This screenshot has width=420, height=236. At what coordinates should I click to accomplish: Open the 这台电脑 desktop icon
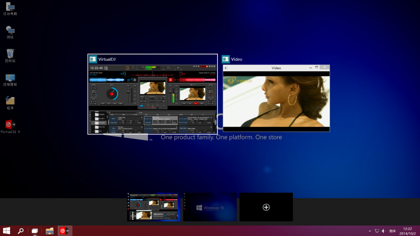pyautogui.click(x=10, y=8)
